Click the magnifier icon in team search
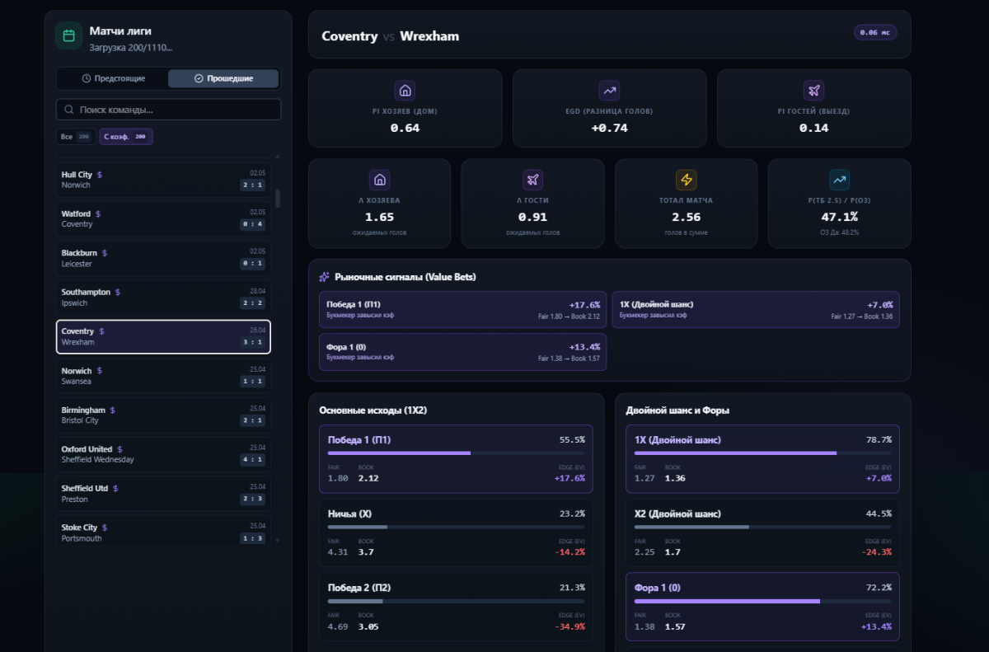 tap(68, 110)
